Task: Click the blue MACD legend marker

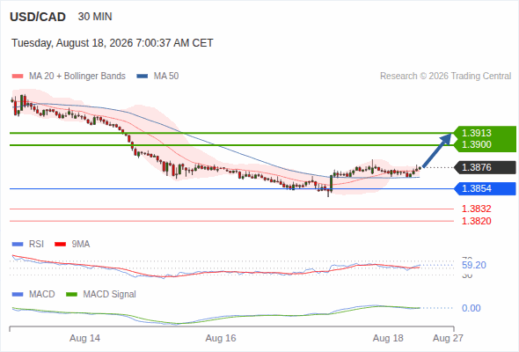Action: pos(18,295)
